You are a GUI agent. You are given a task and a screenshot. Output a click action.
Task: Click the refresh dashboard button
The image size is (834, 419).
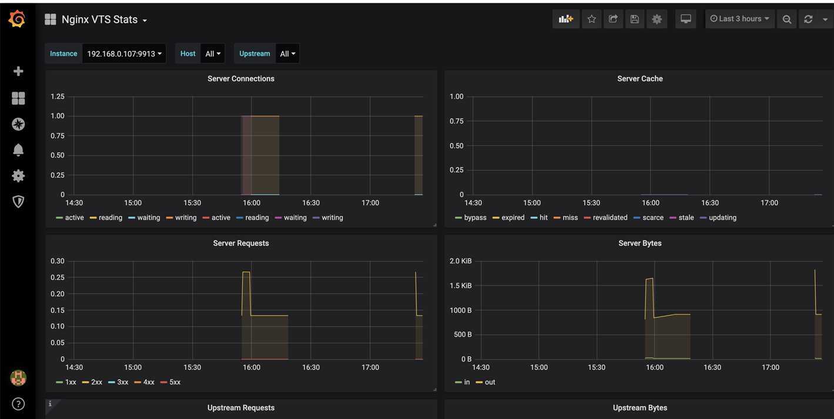tap(808, 19)
